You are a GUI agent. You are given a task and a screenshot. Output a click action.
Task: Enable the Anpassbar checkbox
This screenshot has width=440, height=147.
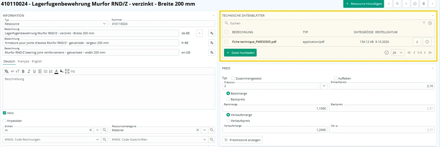point(4,121)
